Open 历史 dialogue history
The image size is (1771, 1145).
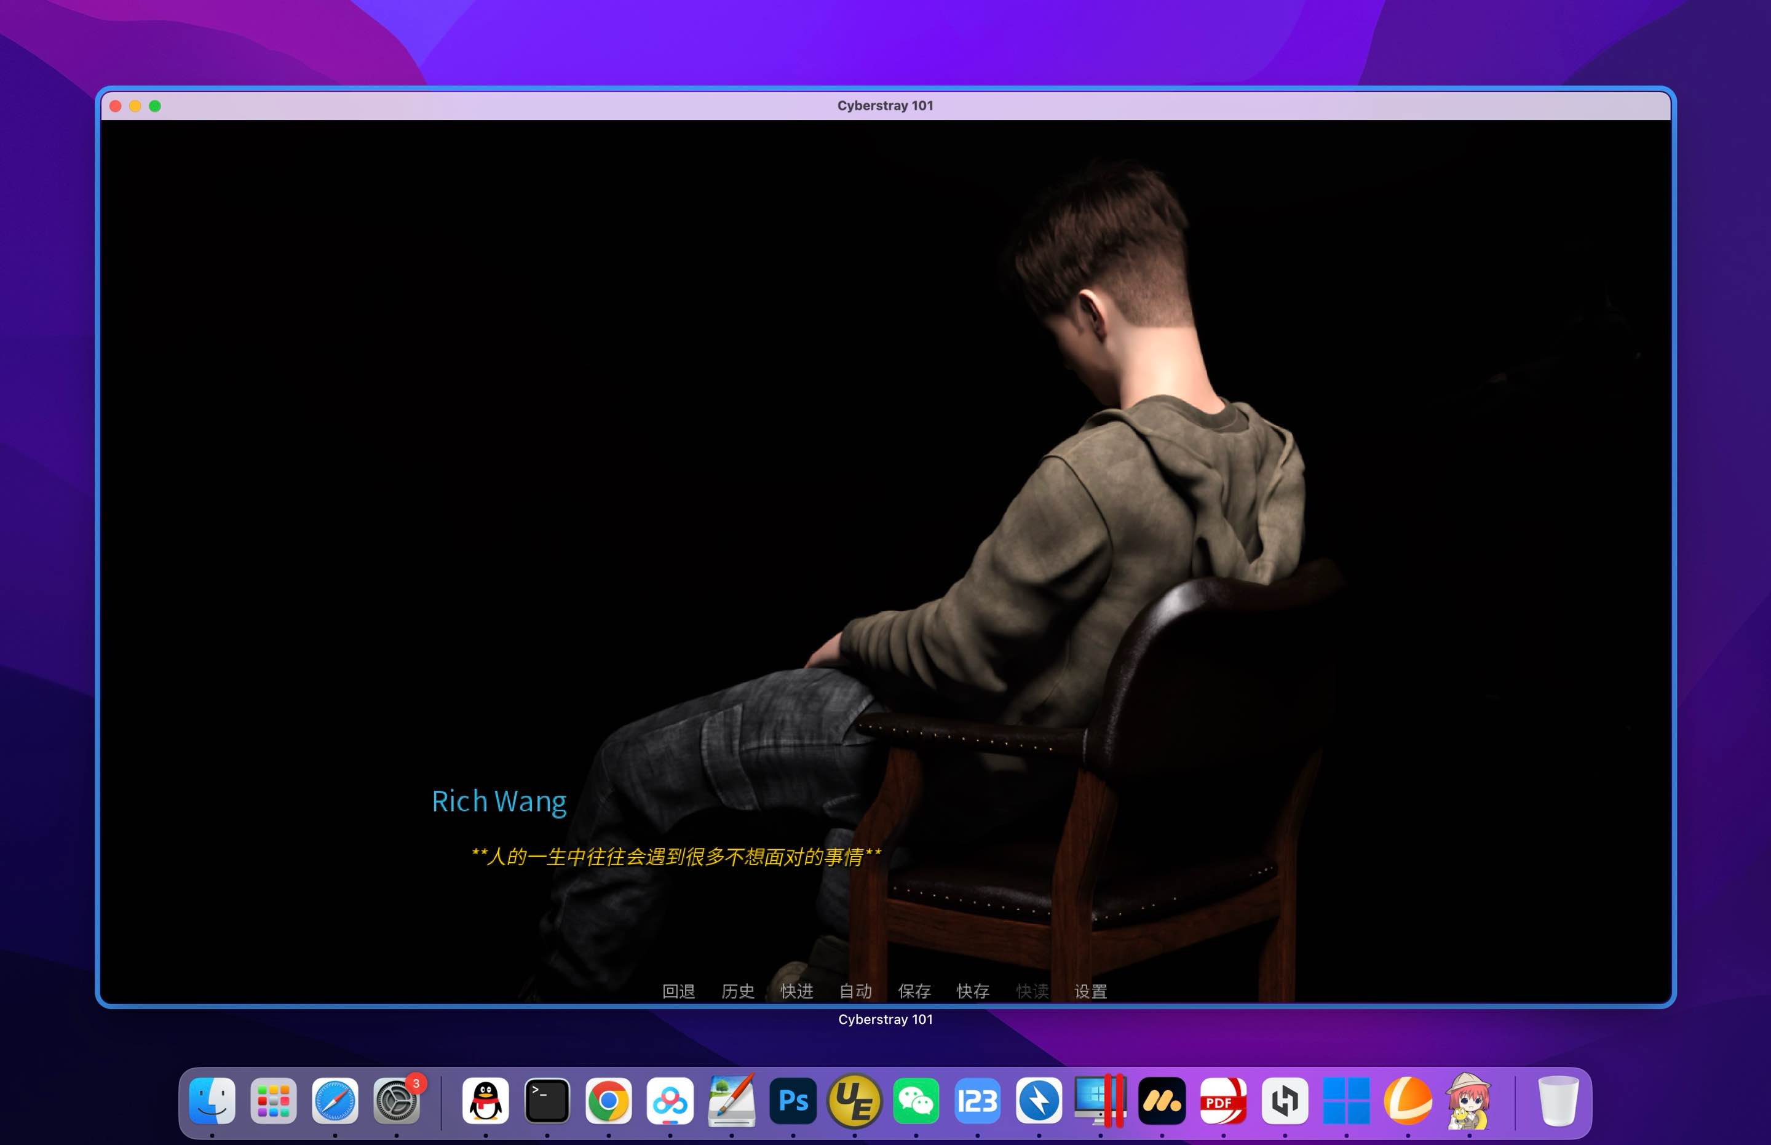[737, 991]
